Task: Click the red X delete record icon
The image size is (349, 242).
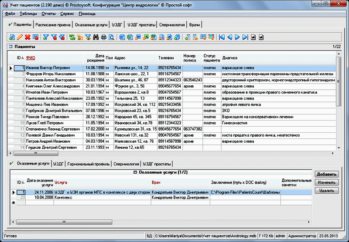Action: pyautogui.click(x=27, y=37)
